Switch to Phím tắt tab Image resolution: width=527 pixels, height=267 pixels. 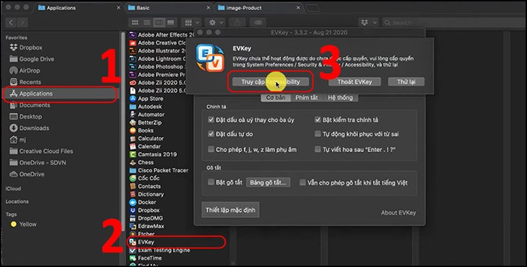click(307, 97)
